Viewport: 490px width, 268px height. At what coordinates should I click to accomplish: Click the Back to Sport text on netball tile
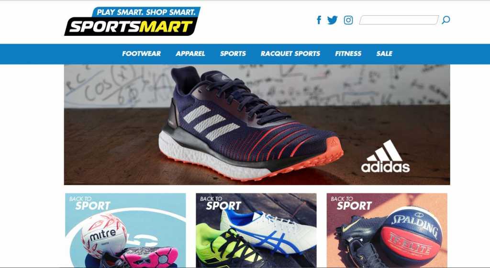[x=90, y=203]
